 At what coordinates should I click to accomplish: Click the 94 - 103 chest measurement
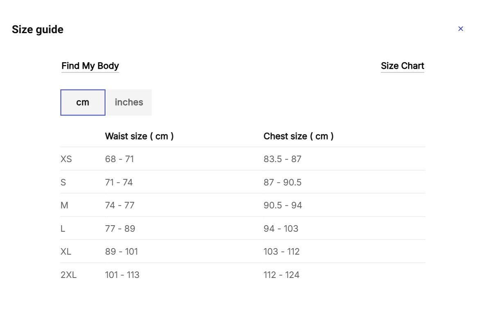(x=281, y=228)
